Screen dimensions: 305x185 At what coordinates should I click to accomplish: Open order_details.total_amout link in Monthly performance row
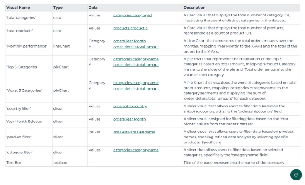click(136, 47)
